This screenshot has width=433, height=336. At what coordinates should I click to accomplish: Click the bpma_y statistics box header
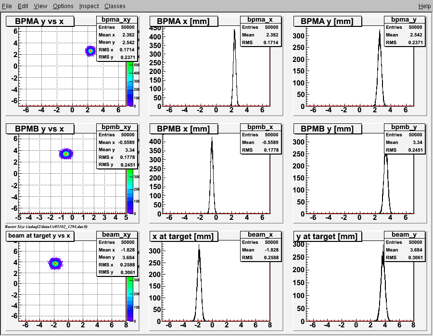pos(404,20)
